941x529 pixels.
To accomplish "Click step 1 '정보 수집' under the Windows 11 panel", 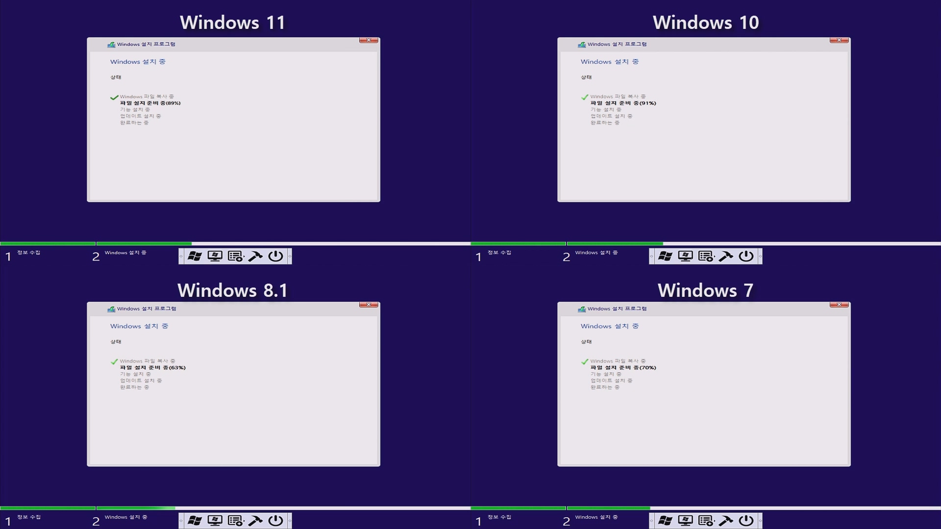I will [x=29, y=253].
